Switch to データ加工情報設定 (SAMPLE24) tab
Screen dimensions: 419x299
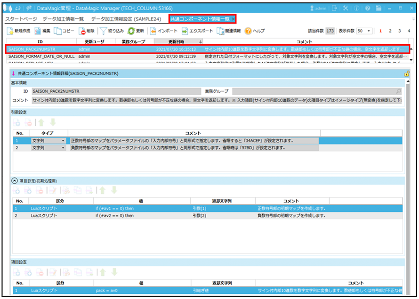(x=125, y=19)
